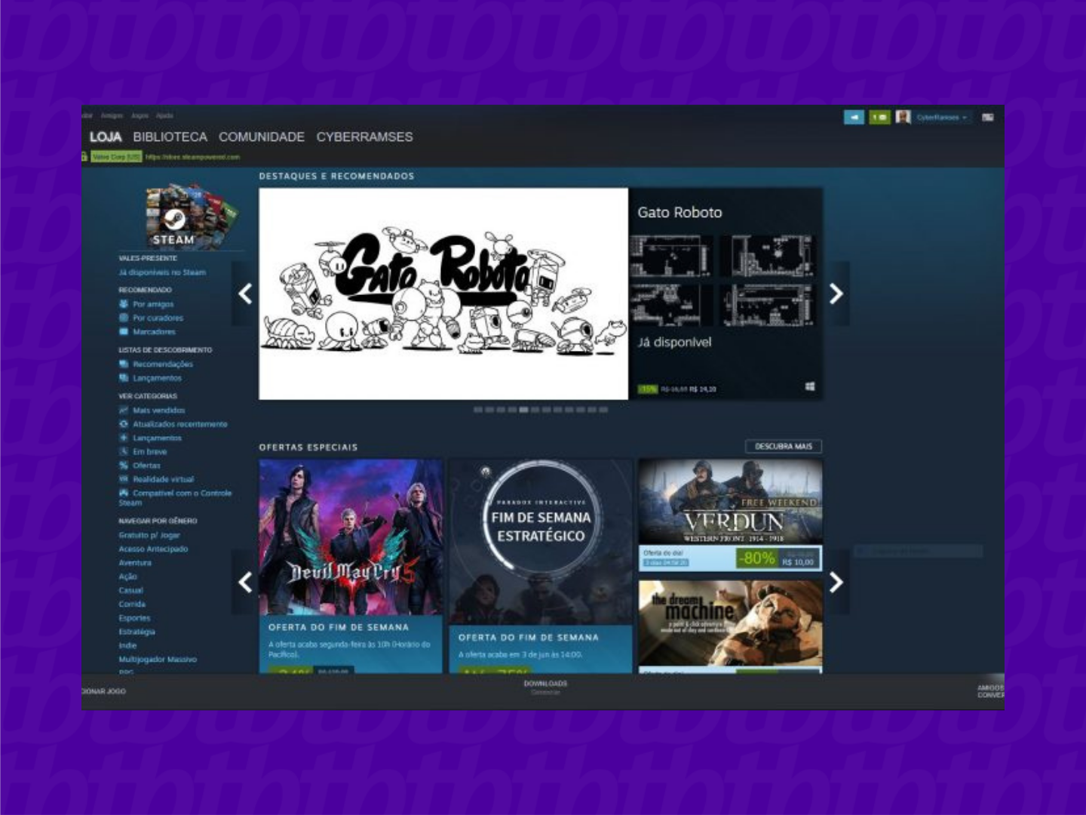View the fourth Gato Roboto screenshot thumbnail
Screen dimensions: 1086x815
click(767, 305)
